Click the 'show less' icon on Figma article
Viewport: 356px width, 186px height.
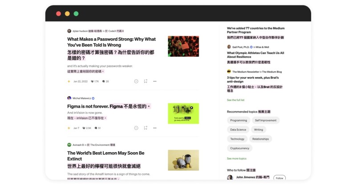pos(136,128)
